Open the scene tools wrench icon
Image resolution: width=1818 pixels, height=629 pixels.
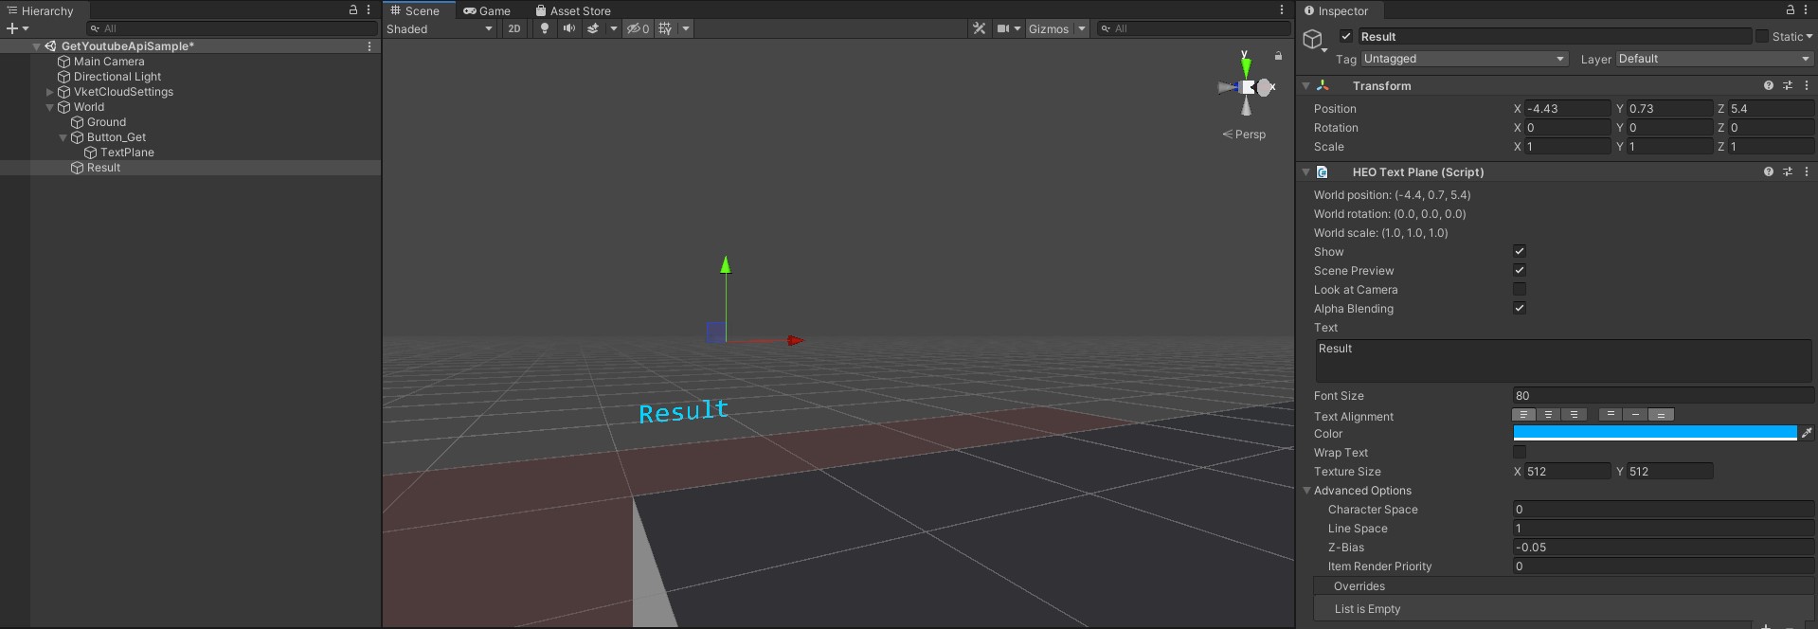pos(979,28)
